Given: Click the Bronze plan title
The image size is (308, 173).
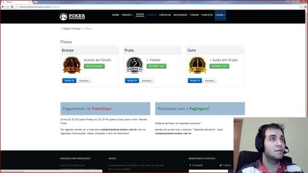Looking at the screenshot, I should coord(67,50).
